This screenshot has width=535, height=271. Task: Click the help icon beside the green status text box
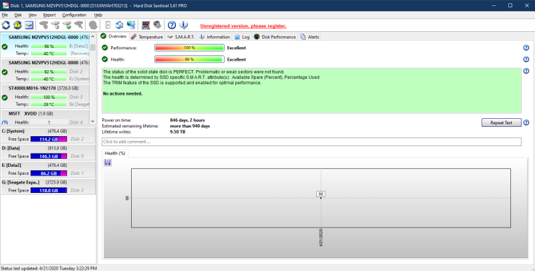(x=526, y=71)
